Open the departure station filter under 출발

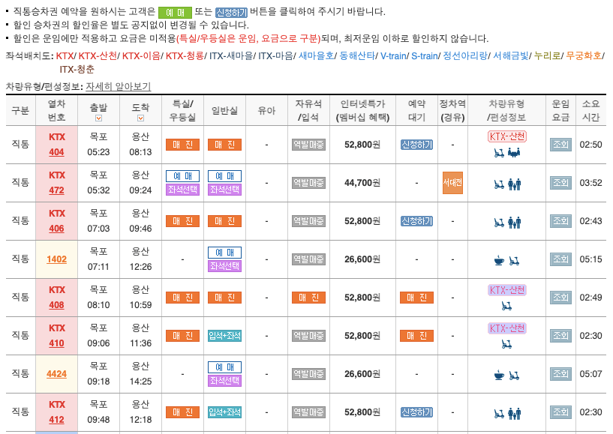click(x=98, y=120)
